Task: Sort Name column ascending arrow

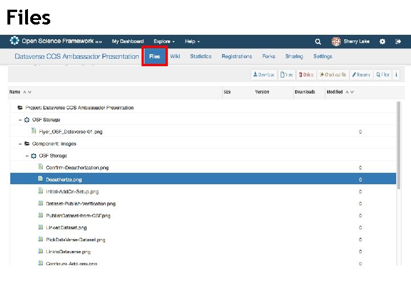Action: tap(25, 92)
